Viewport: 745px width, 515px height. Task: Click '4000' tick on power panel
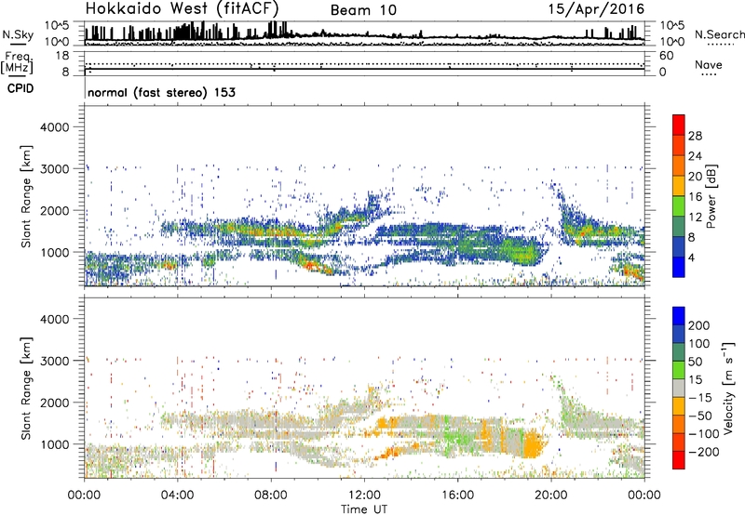54,127
